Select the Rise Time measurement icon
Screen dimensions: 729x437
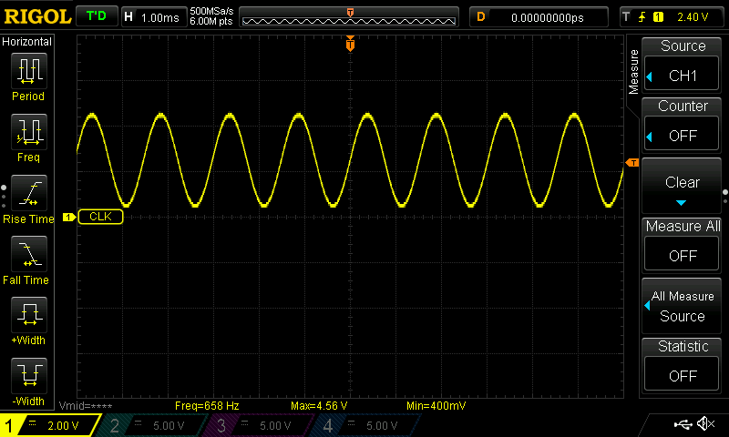29,193
